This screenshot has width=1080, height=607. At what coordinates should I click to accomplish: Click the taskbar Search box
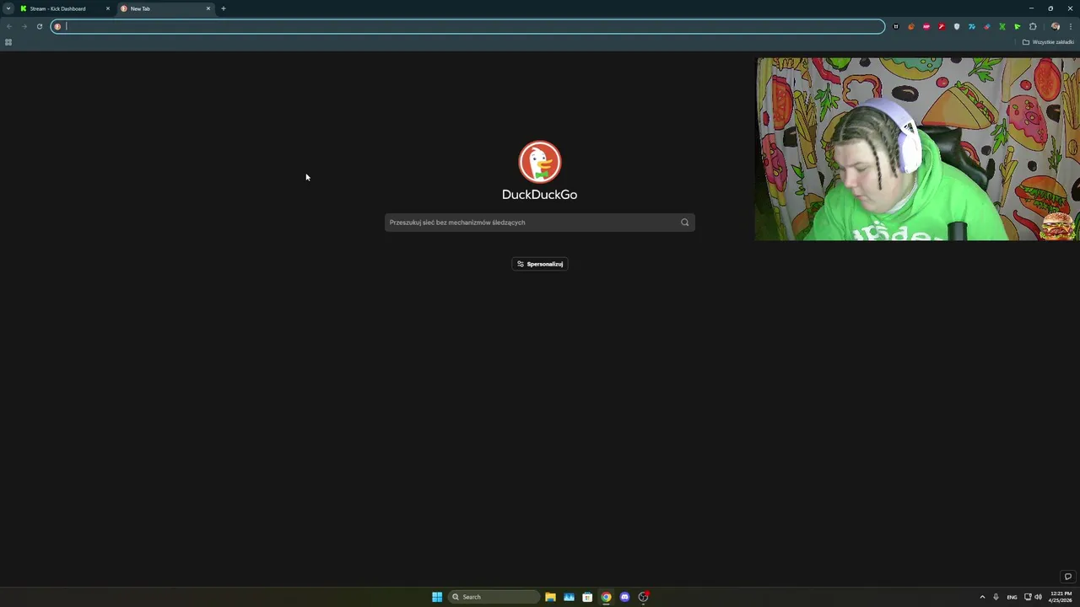[x=494, y=597]
